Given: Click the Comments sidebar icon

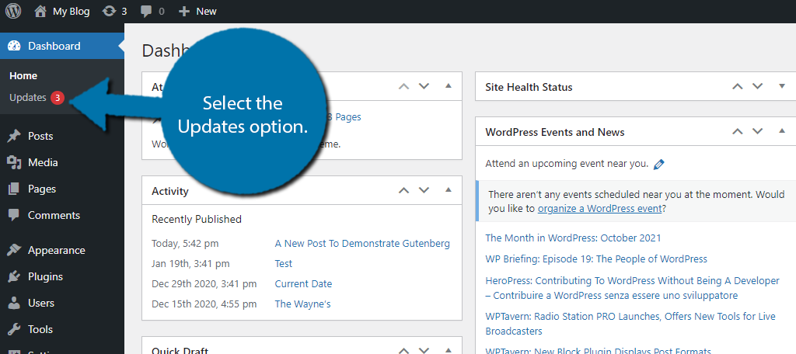Looking at the screenshot, I should coord(14,215).
